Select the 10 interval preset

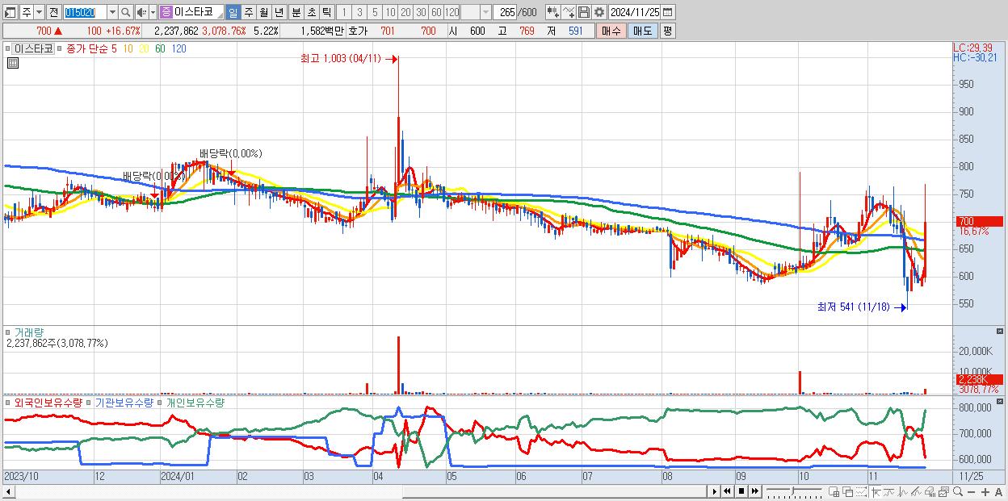390,12
